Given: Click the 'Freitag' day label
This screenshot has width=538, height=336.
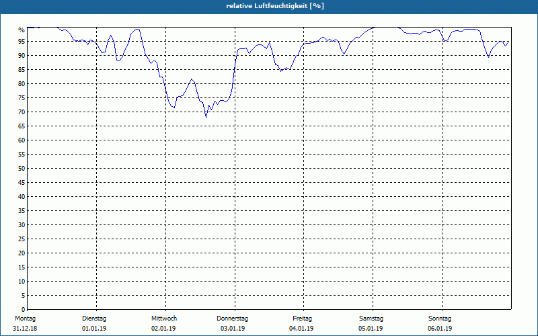Looking at the screenshot, I should tap(302, 319).
